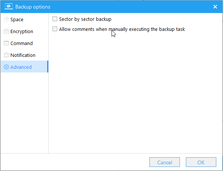The height and width of the screenshot is (171, 223).
Task: Enable Sector by sector backup checkbox
Action: point(55,19)
